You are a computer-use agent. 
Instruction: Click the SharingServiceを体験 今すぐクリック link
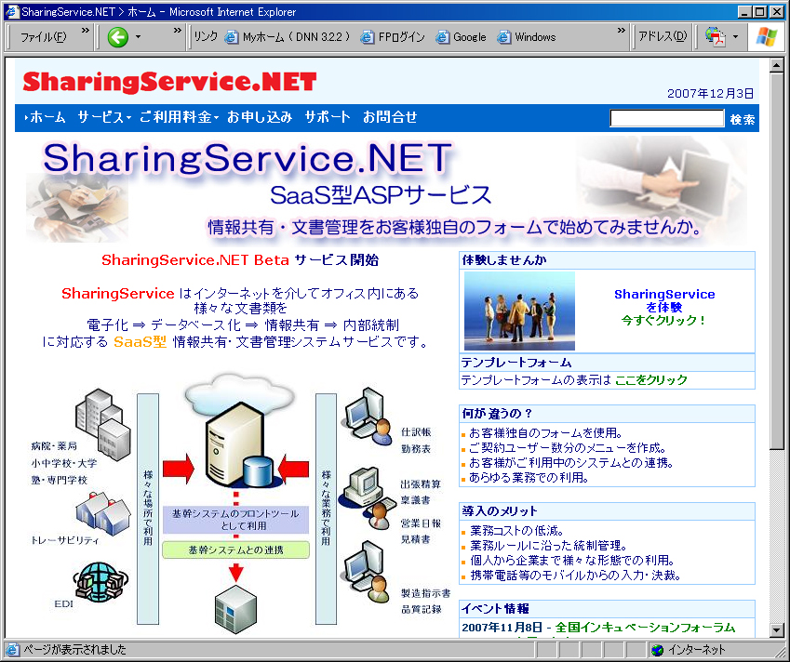[664, 307]
